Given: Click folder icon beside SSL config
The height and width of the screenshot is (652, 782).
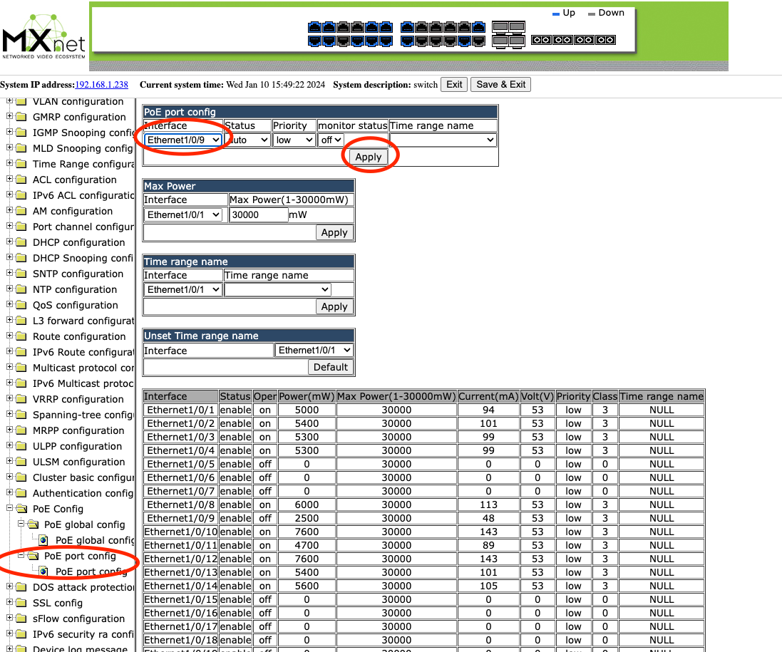Looking at the screenshot, I should (x=21, y=603).
